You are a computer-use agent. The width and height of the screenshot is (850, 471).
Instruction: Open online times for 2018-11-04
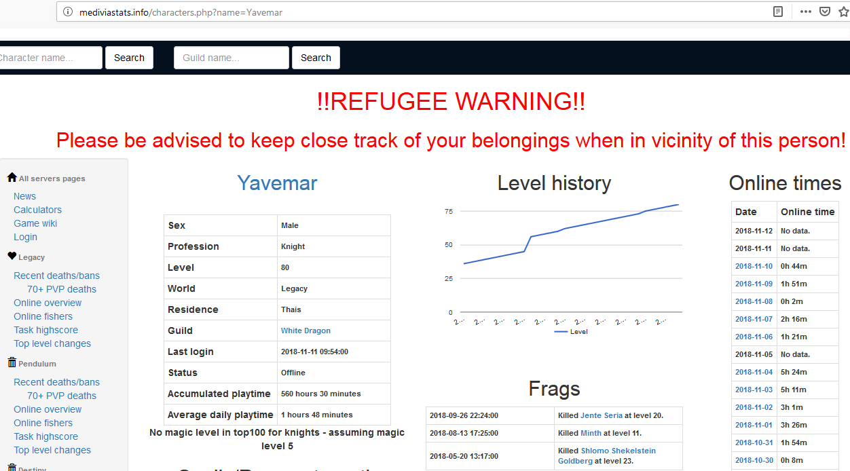(754, 372)
